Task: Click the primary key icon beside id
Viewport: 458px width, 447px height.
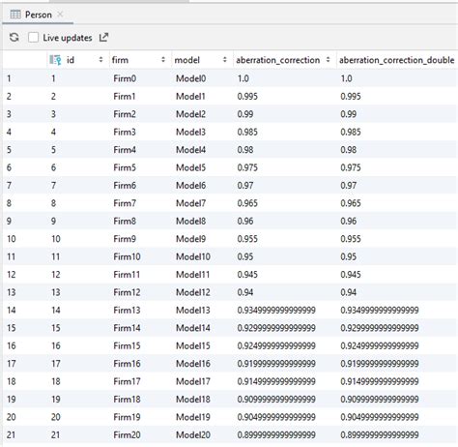Action: tap(55, 60)
